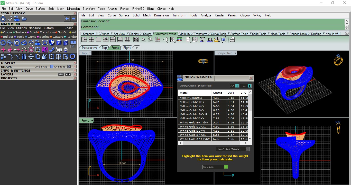Open the metal weights scale icon in Icon History
The image size is (351, 185).
point(17,19)
